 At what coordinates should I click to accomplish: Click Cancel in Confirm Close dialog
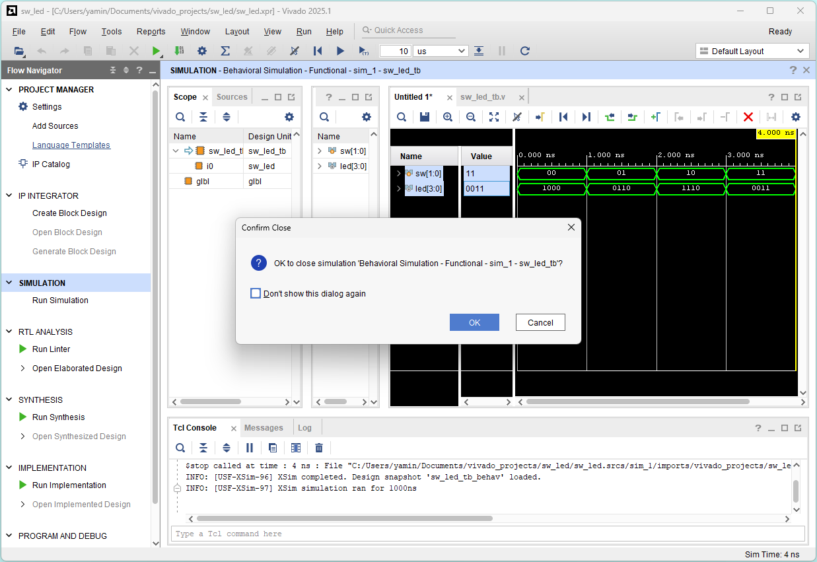coord(540,322)
